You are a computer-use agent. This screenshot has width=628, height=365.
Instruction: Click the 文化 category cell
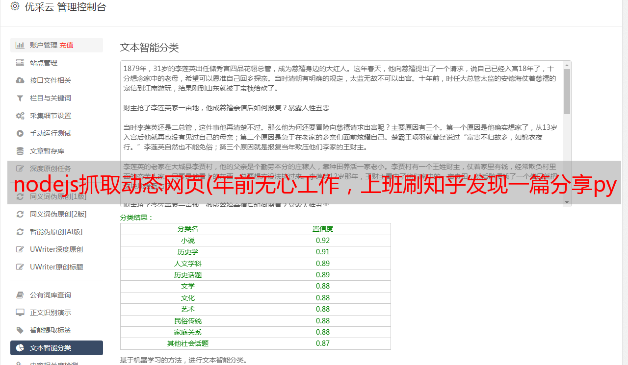188,298
